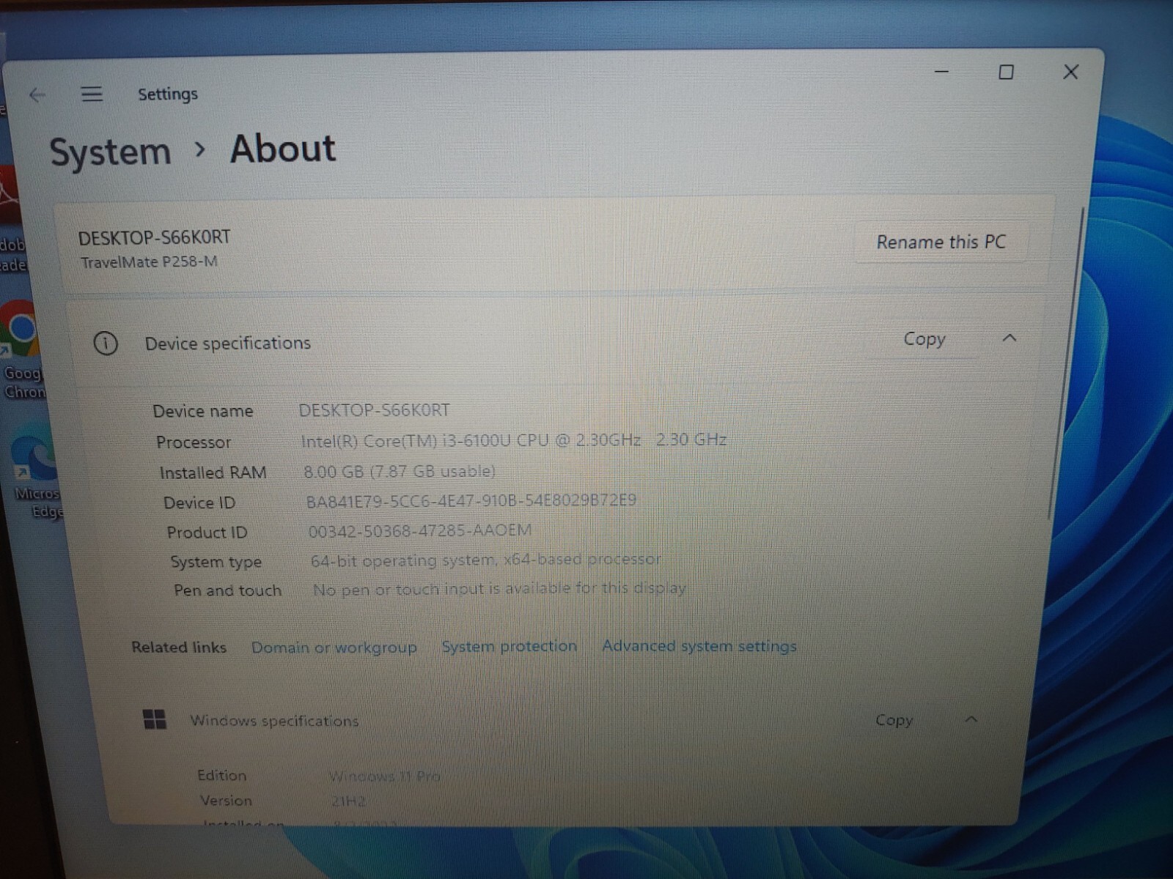This screenshot has width=1173, height=879.
Task: Close the Settings window
Action: pyautogui.click(x=1071, y=72)
